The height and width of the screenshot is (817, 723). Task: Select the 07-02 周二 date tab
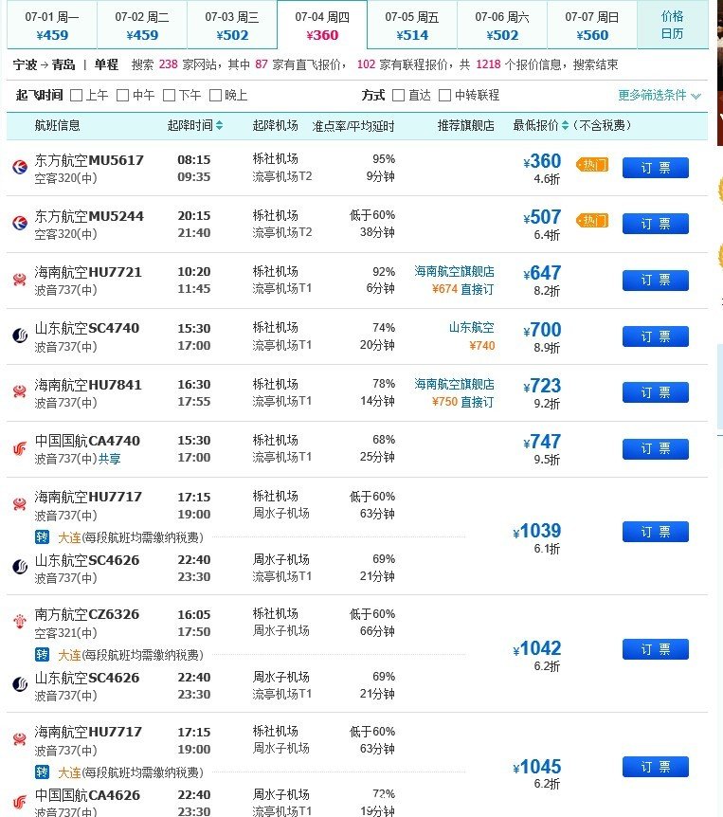coord(142,26)
